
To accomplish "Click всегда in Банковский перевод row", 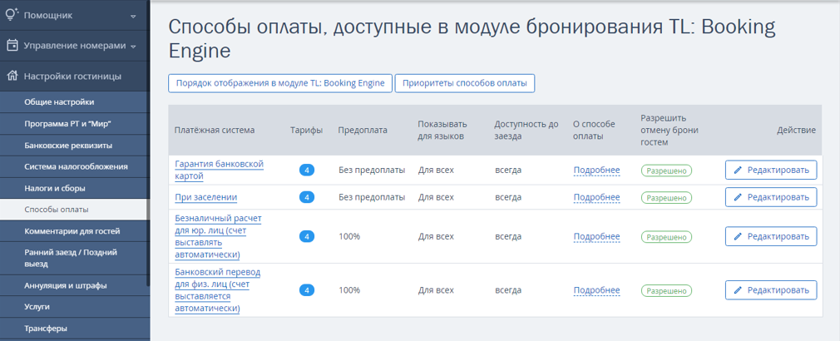I will point(508,290).
